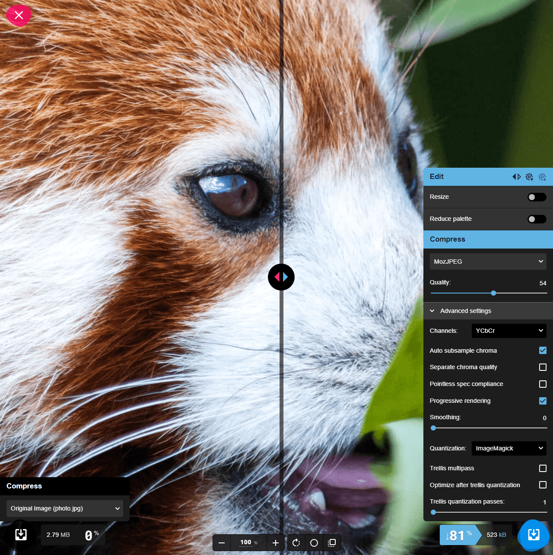Enable Separate chroma quality

pos(543,367)
